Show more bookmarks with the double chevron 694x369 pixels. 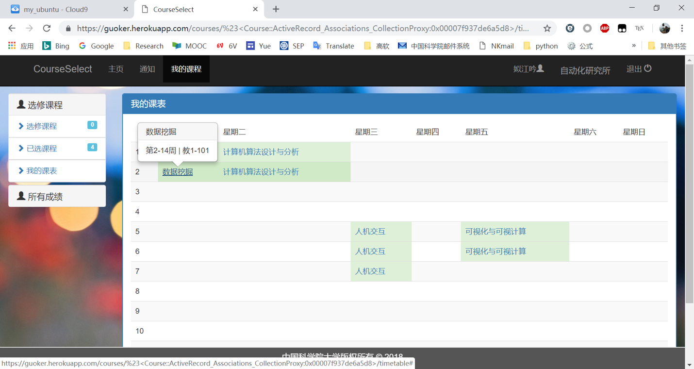[x=633, y=46]
